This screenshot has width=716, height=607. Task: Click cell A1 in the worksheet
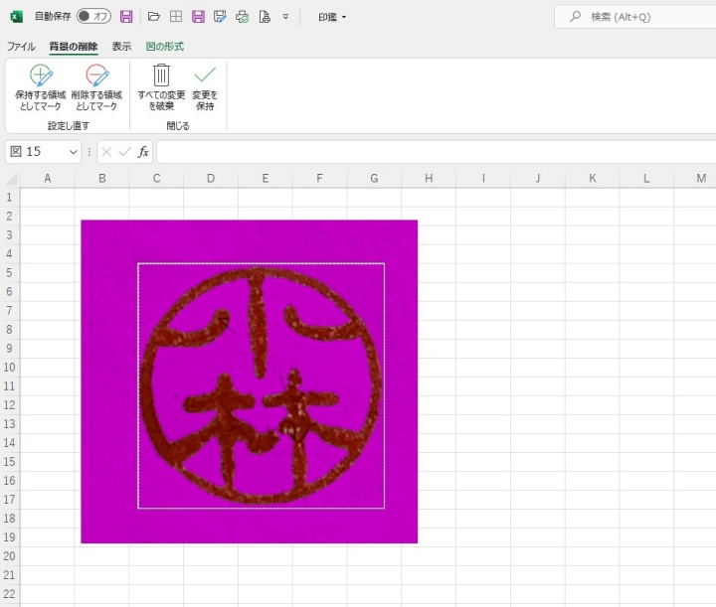pos(48,197)
